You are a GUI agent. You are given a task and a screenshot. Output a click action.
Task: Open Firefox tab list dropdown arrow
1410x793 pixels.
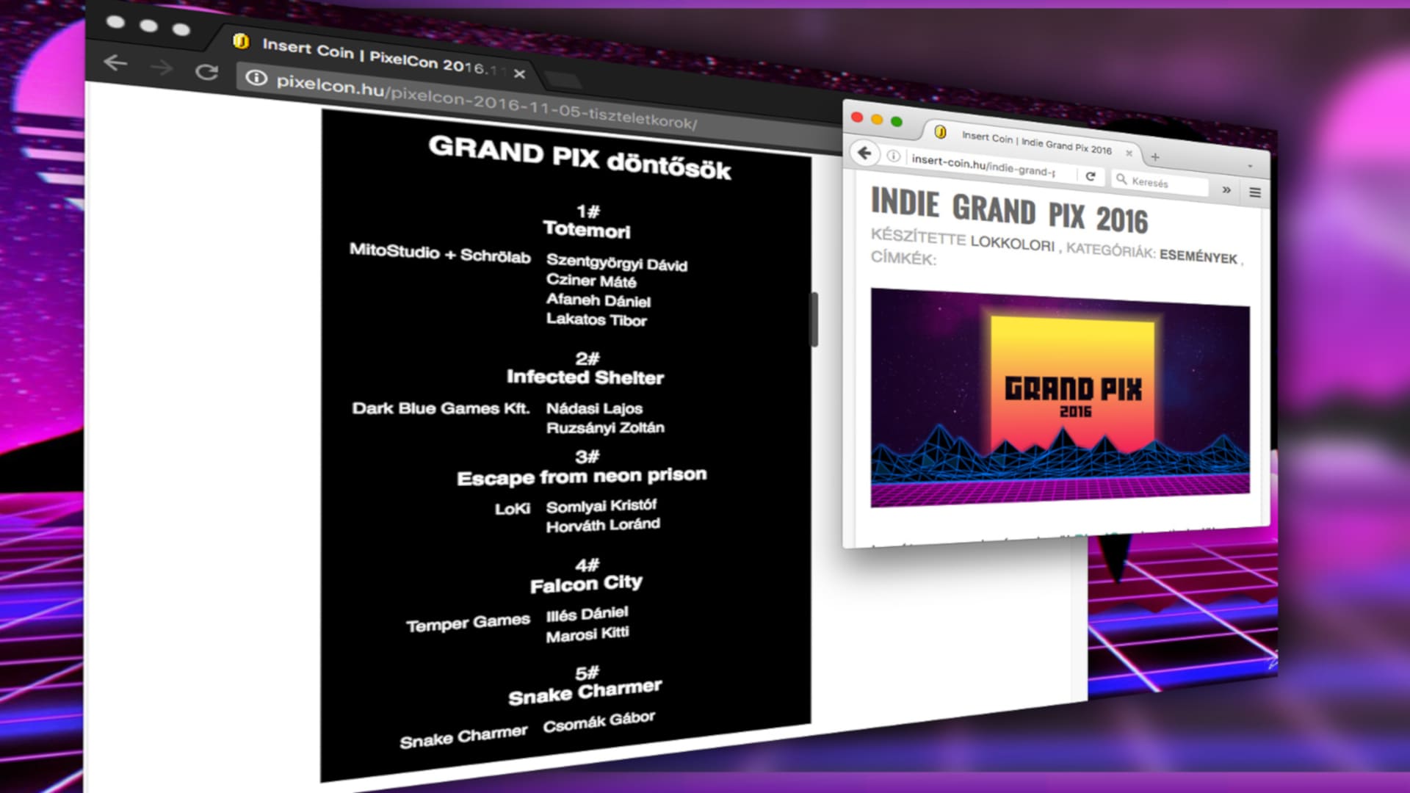[x=1250, y=167]
